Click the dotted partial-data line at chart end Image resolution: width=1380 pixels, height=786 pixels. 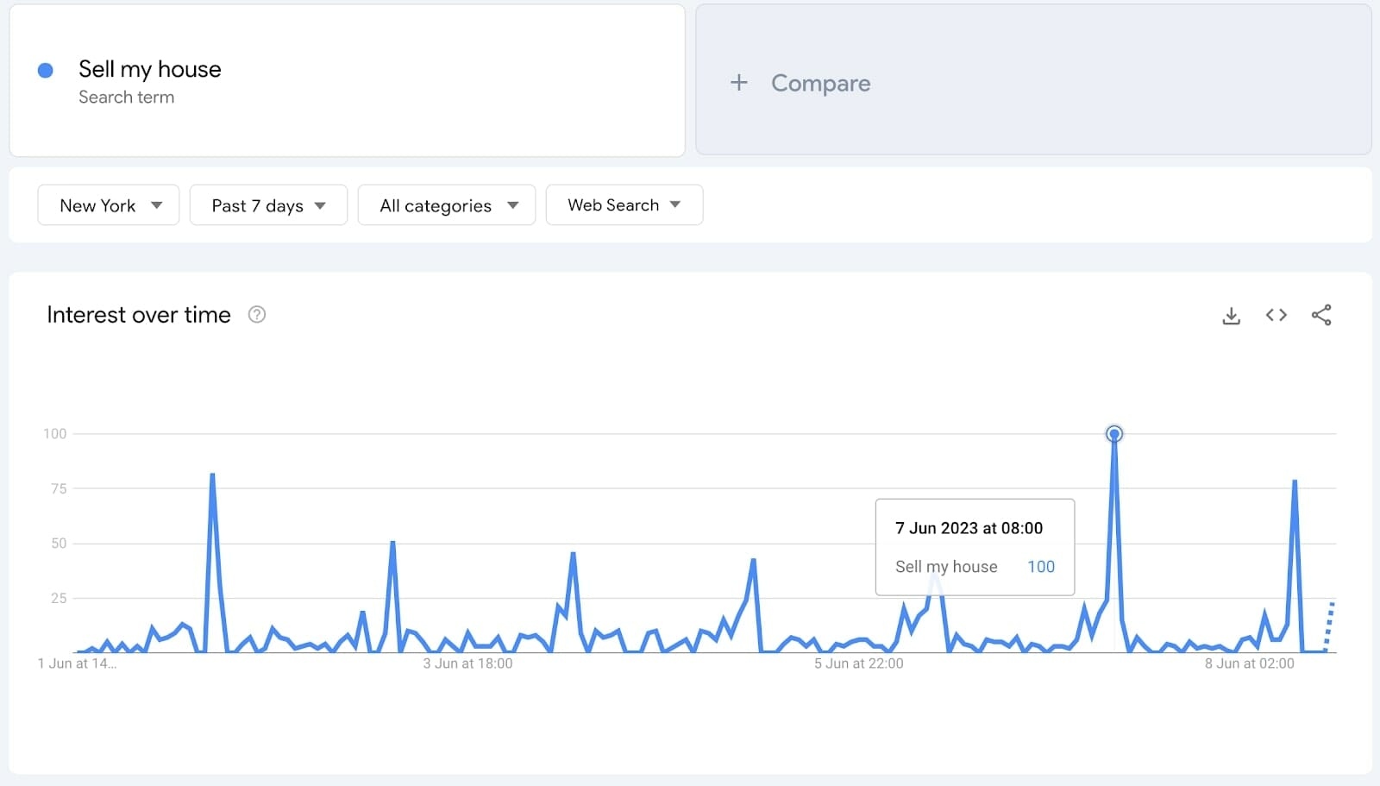1329,626
